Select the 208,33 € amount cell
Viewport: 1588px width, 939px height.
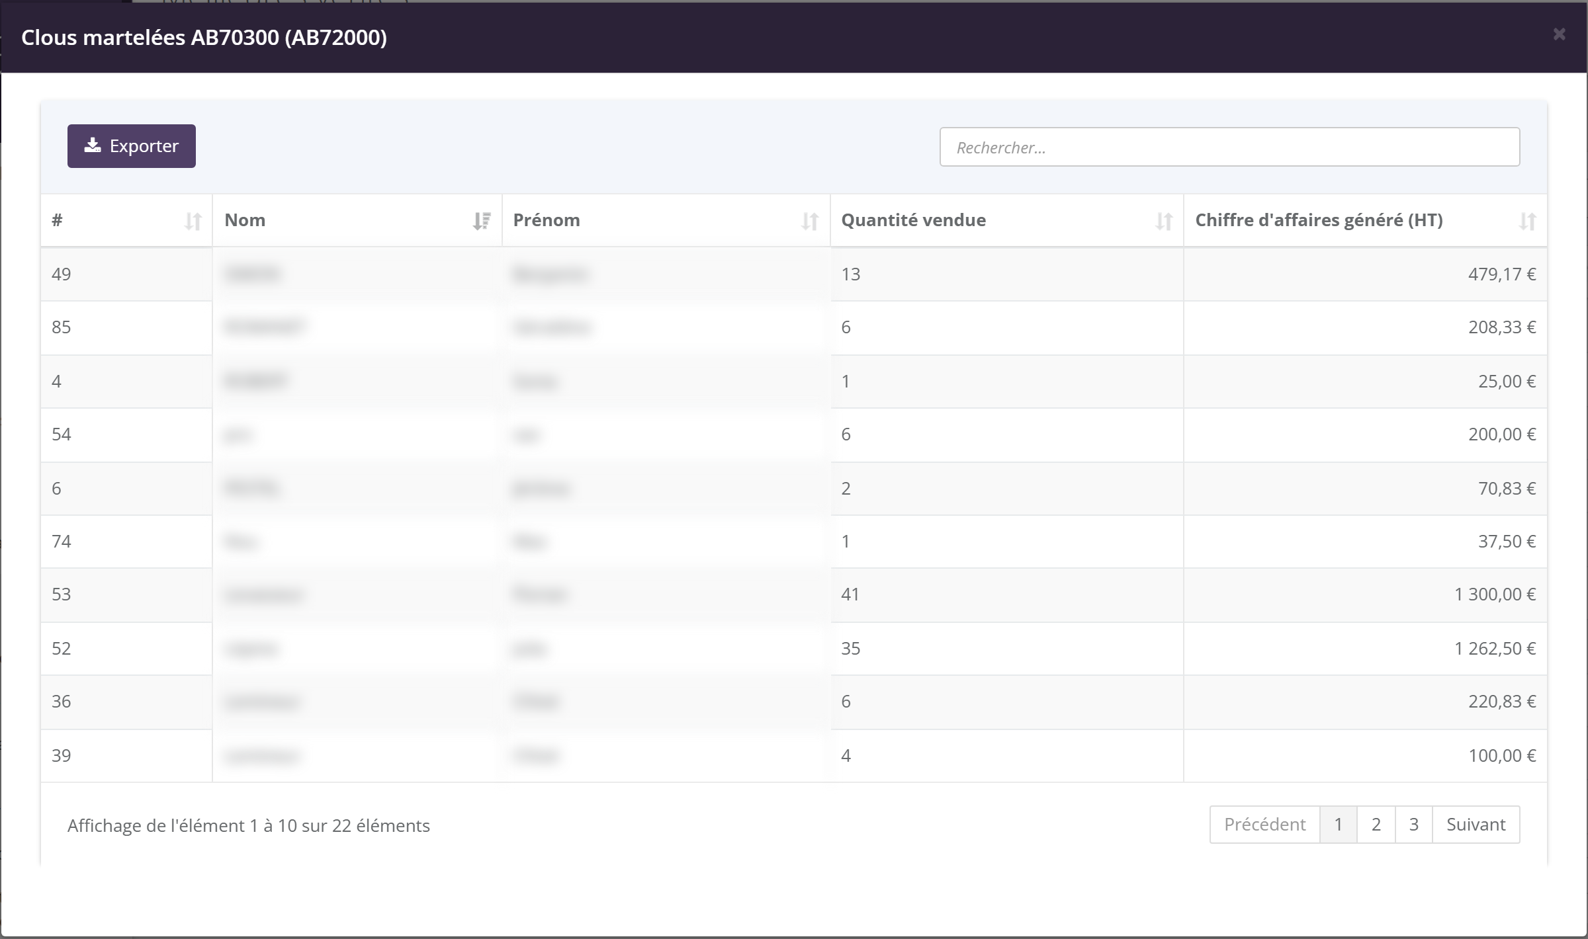click(1365, 328)
